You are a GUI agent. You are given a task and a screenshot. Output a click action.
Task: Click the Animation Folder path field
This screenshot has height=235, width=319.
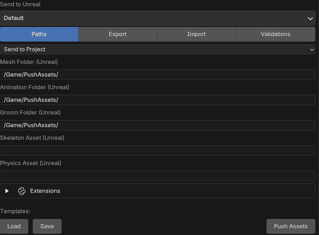pos(158,100)
